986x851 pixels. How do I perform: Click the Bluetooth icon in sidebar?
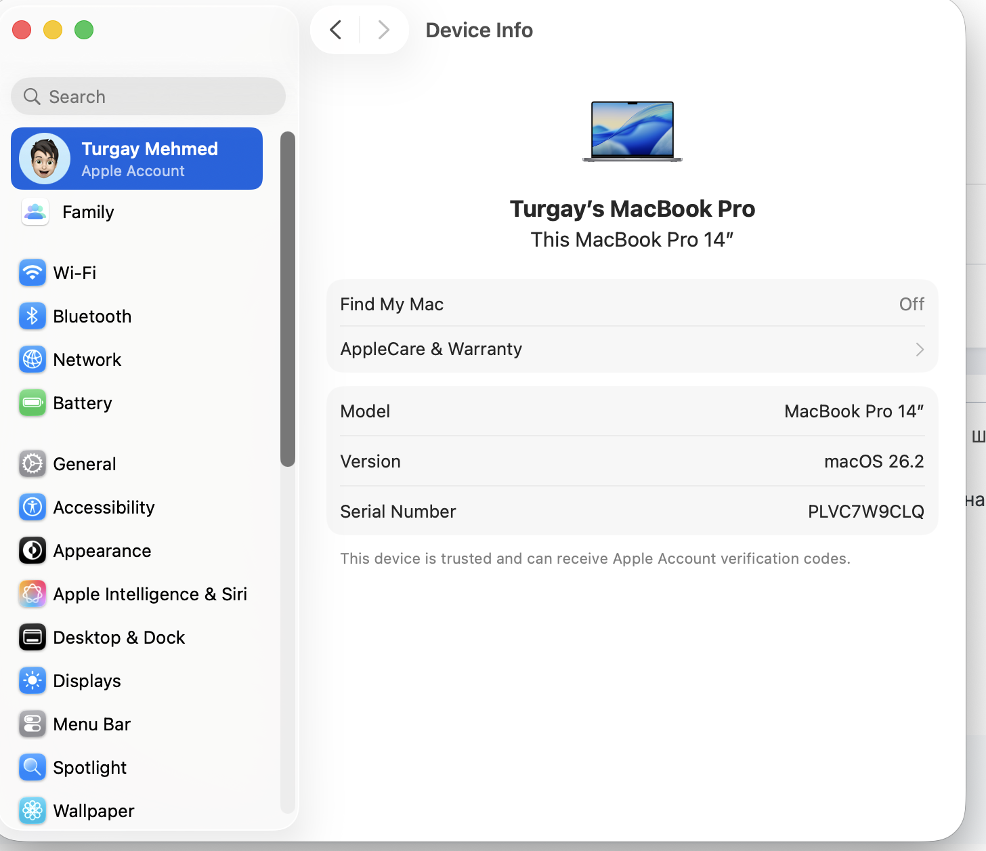[x=33, y=316]
